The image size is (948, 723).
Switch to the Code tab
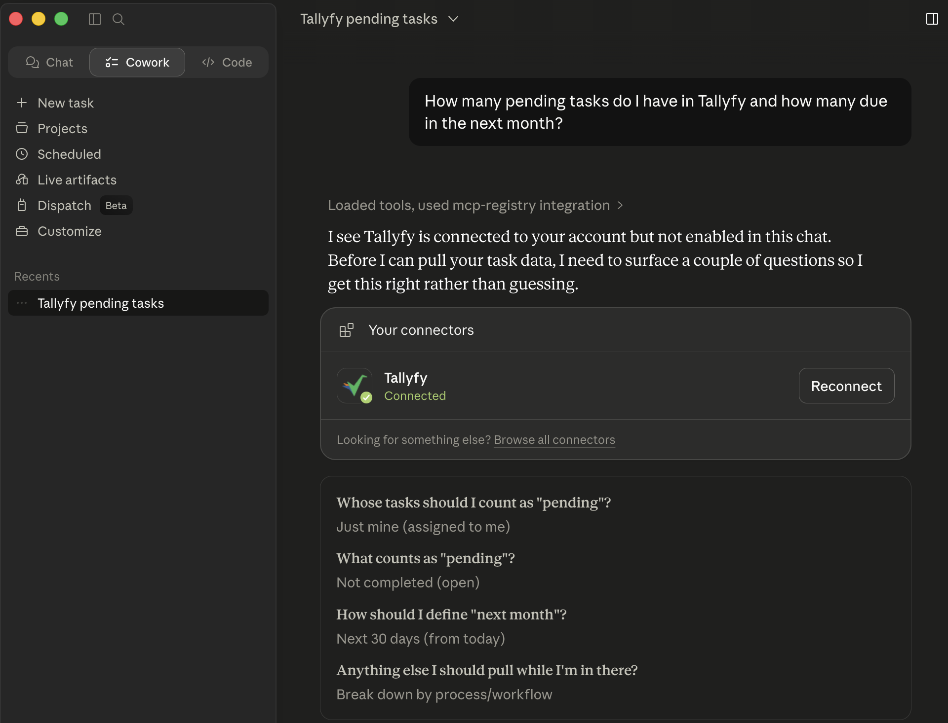[227, 62]
